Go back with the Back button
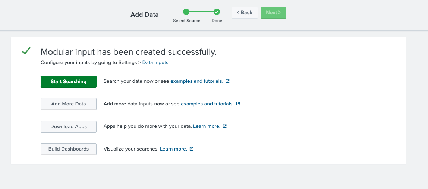Screen dimensions: 428x189 tap(245, 12)
